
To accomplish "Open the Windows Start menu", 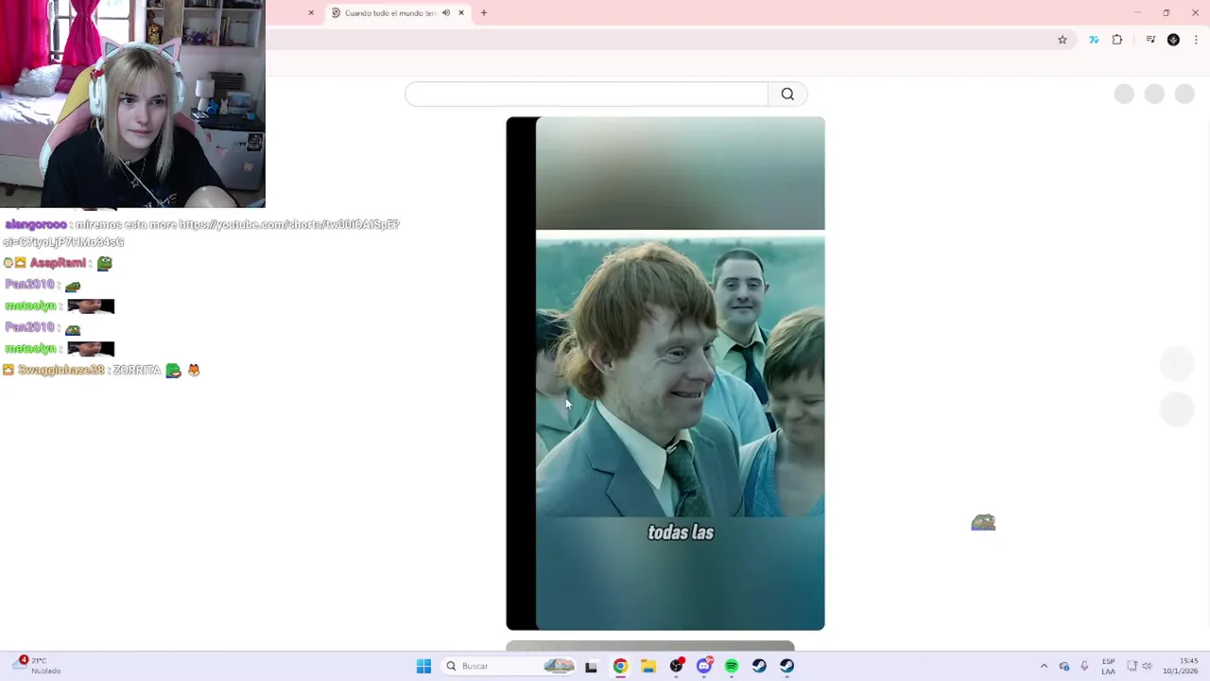I will click(x=423, y=666).
